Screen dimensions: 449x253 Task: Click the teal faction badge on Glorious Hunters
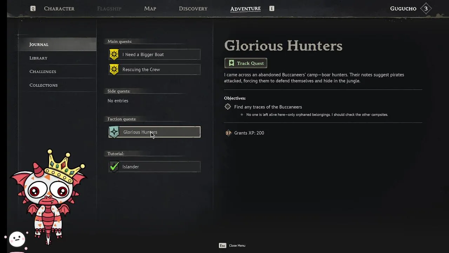114,132
